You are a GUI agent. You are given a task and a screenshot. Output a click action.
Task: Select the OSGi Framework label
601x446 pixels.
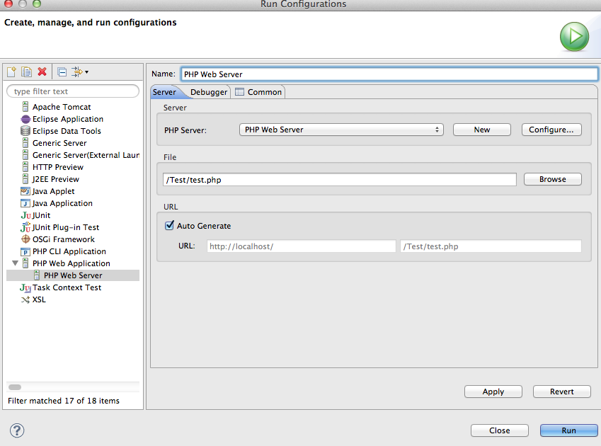64,239
